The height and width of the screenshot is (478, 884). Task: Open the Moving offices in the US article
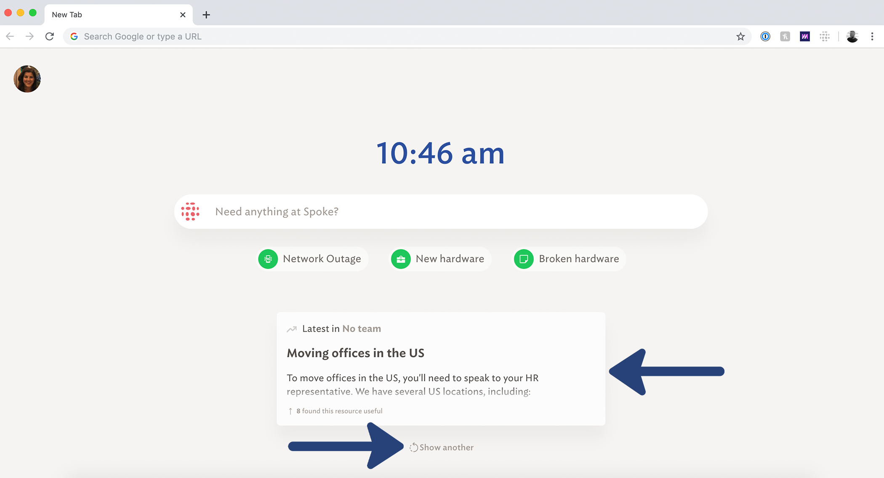click(x=355, y=353)
